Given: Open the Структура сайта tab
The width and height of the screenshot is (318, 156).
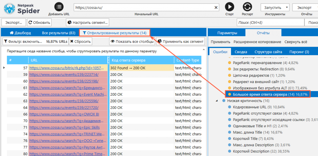Looking at the screenshot, I should point(268,52).
